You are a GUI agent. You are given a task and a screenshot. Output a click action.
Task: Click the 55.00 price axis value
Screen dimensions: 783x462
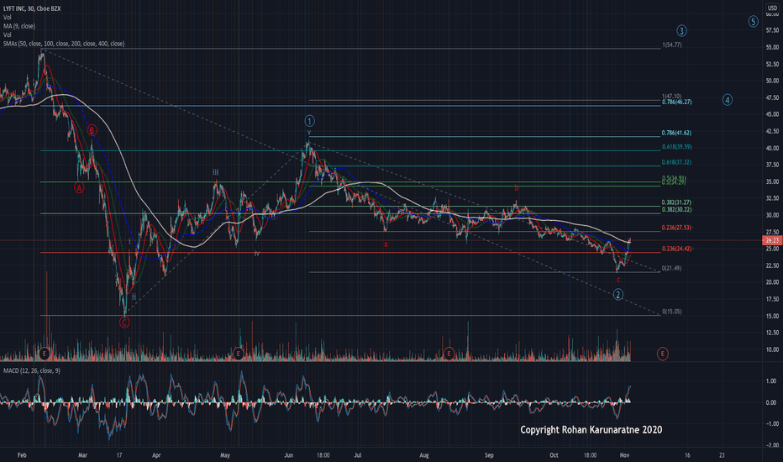(772, 47)
